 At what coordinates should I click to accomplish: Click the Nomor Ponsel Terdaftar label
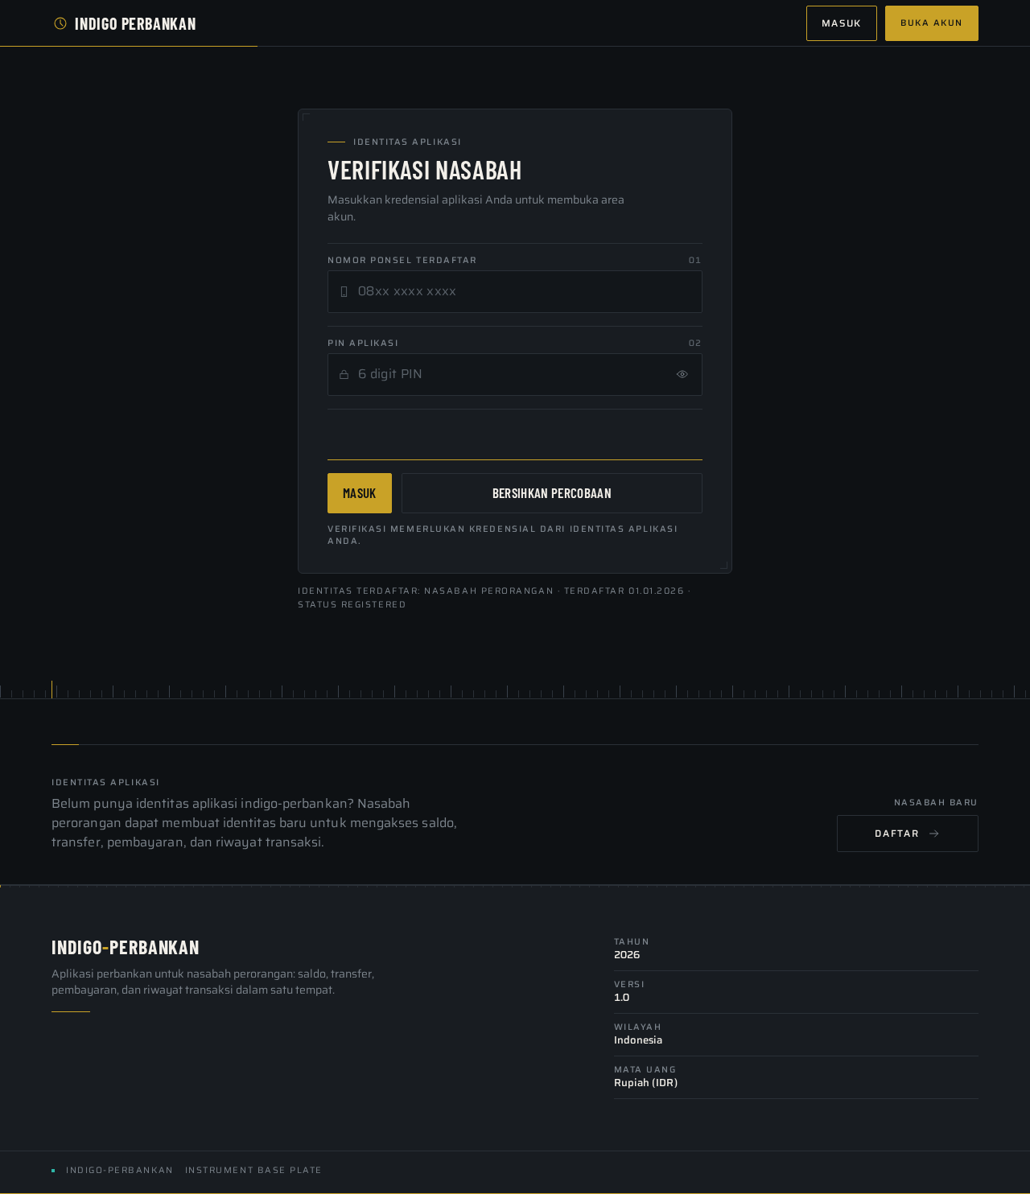point(402,260)
